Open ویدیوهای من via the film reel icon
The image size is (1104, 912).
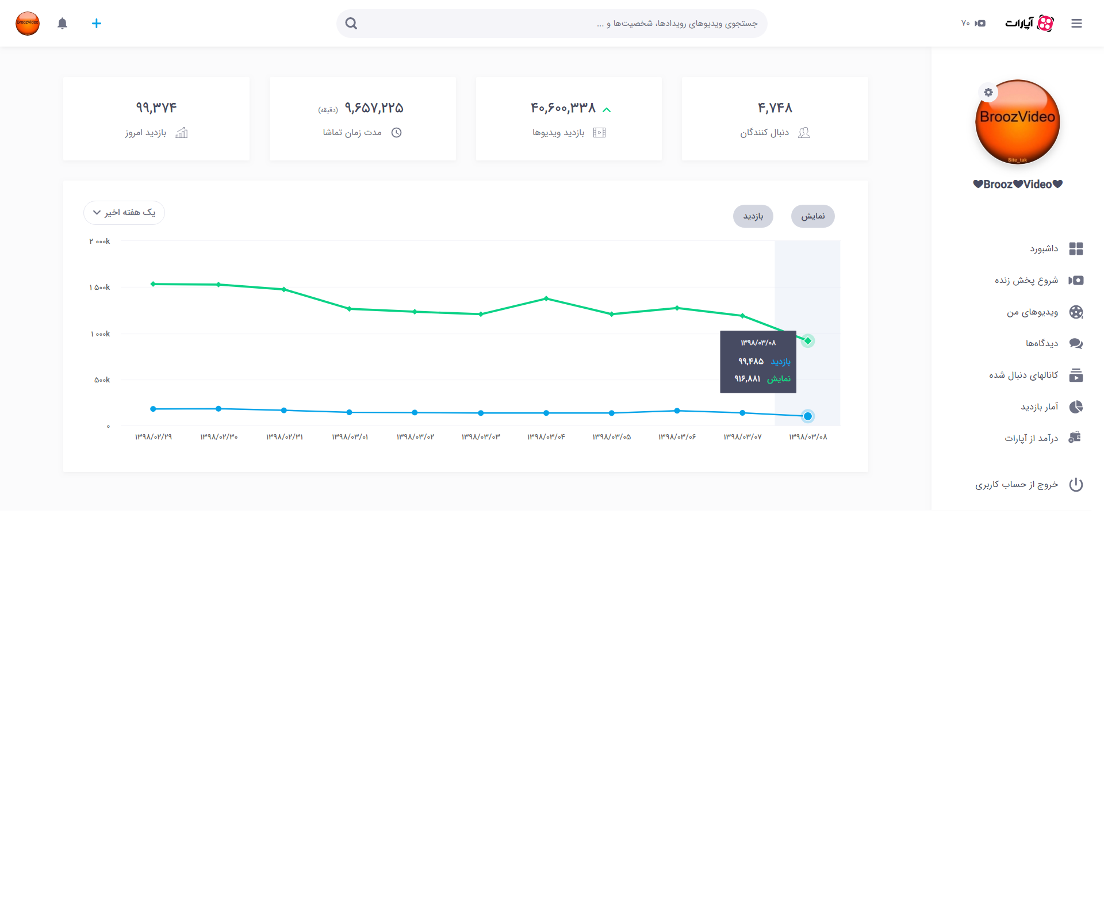tap(1076, 312)
